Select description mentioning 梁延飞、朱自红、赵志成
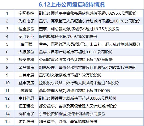 (x=90, y=44)
